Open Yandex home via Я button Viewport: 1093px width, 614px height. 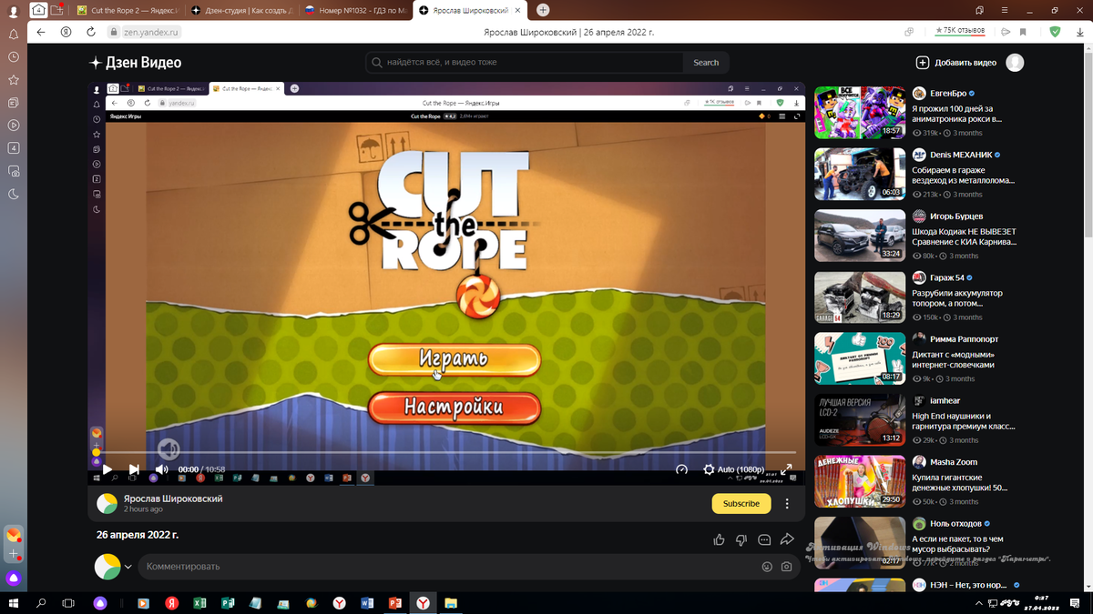click(x=66, y=32)
